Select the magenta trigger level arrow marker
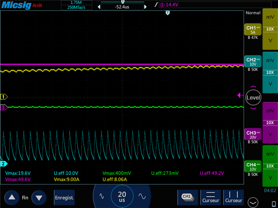Screen dimensions: 278x208 pyautogui.click(x=240, y=95)
